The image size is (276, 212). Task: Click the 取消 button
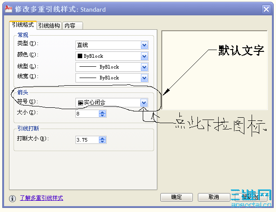(214, 197)
